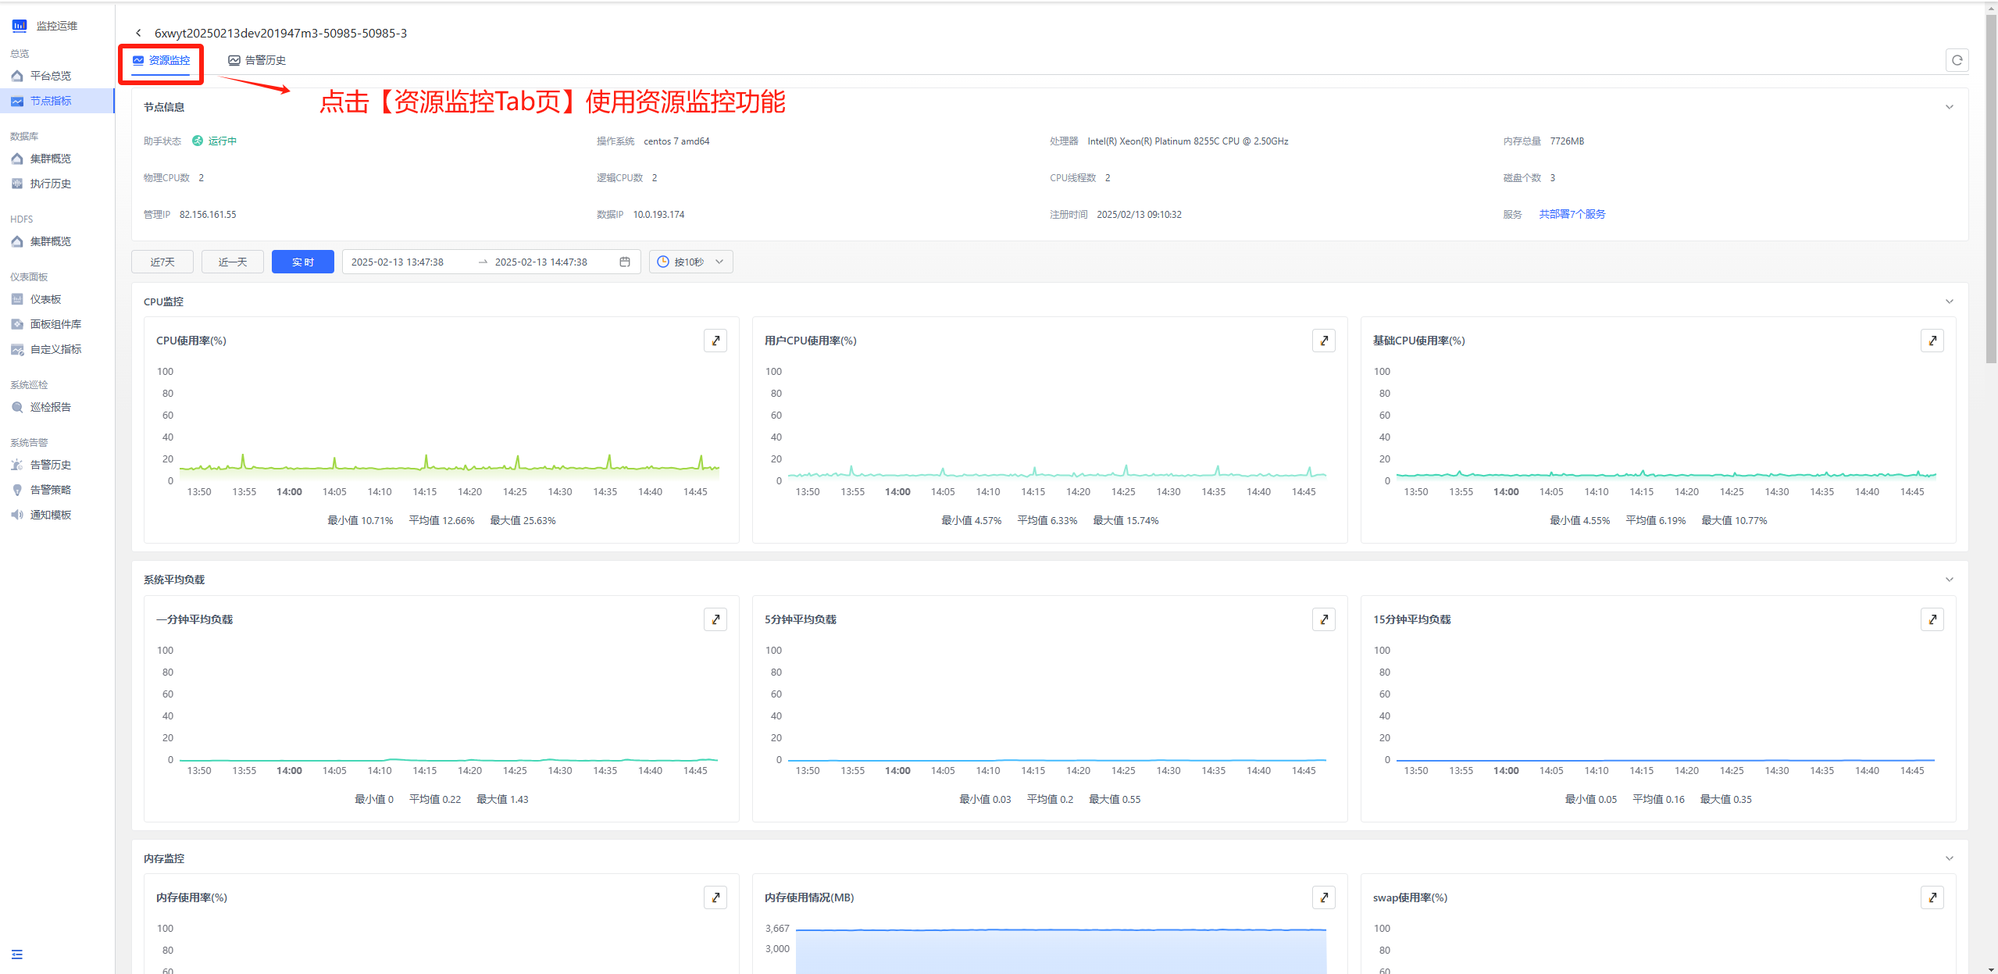Image resolution: width=1998 pixels, height=974 pixels.
Task: Enlarge the 5分钟平均负载 chart
Action: click(x=1324, y=619)
